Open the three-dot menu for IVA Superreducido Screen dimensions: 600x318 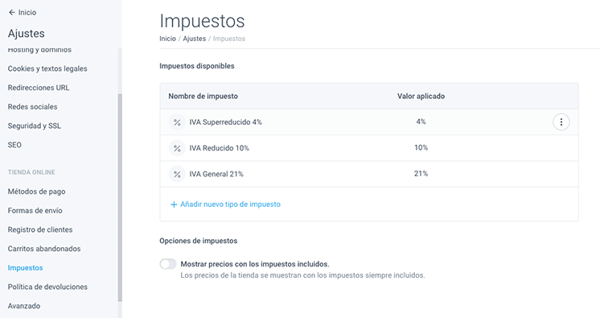(561, 122)
